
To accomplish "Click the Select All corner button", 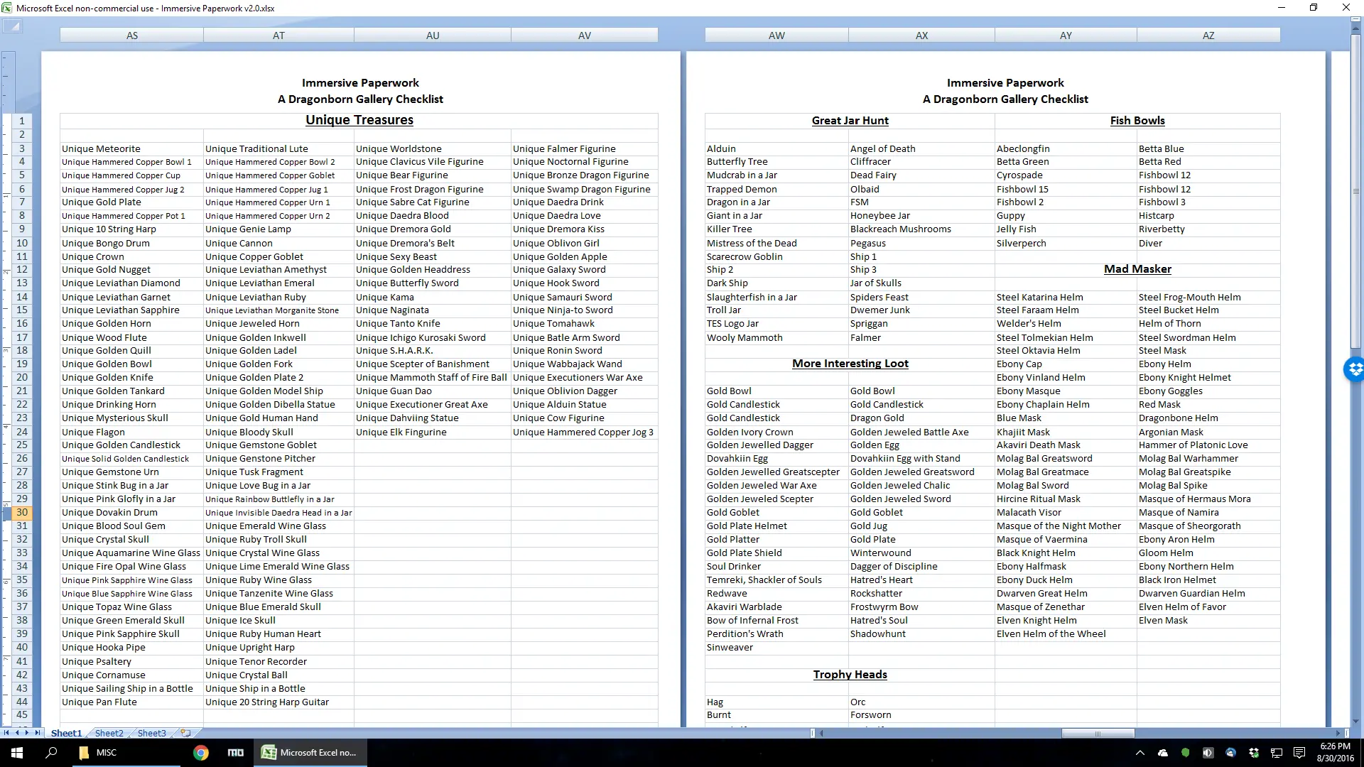I will [13, 27].
